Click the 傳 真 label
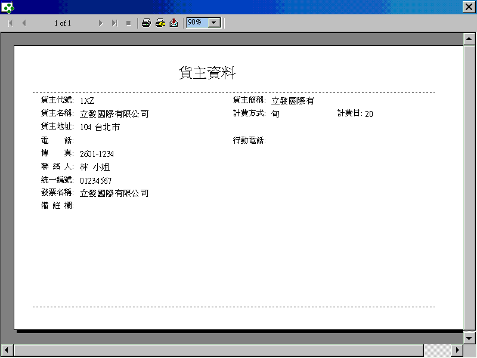Image resolution: width=477 pixels, height=358 pixels. (x=57, y=153)
